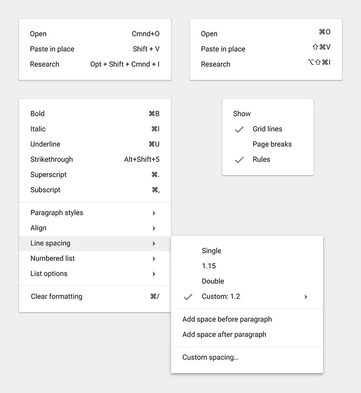Enable Page breaks in Show menu

pyautogui.click(x=272, y=144)
